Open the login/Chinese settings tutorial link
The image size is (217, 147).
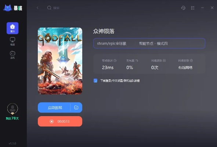pyautogui.click(x=120, y=80)
